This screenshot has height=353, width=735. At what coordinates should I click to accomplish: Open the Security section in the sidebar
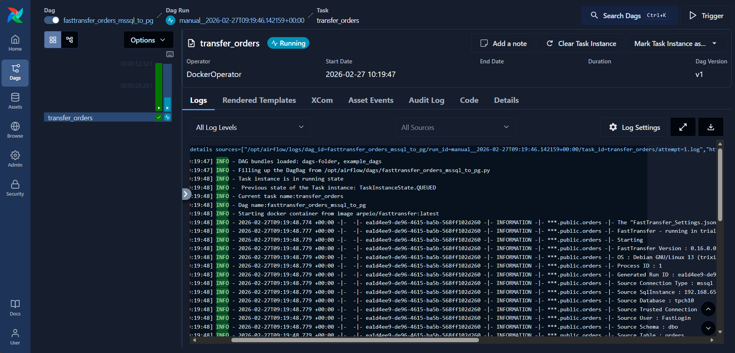(x=15, y=188)
